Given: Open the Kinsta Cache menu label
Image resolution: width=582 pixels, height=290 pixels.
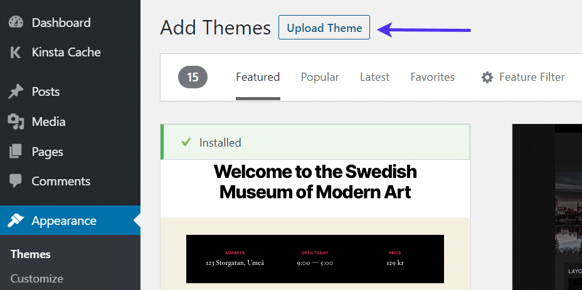Looking at the screenshot, I should click(x=66, y=53).
